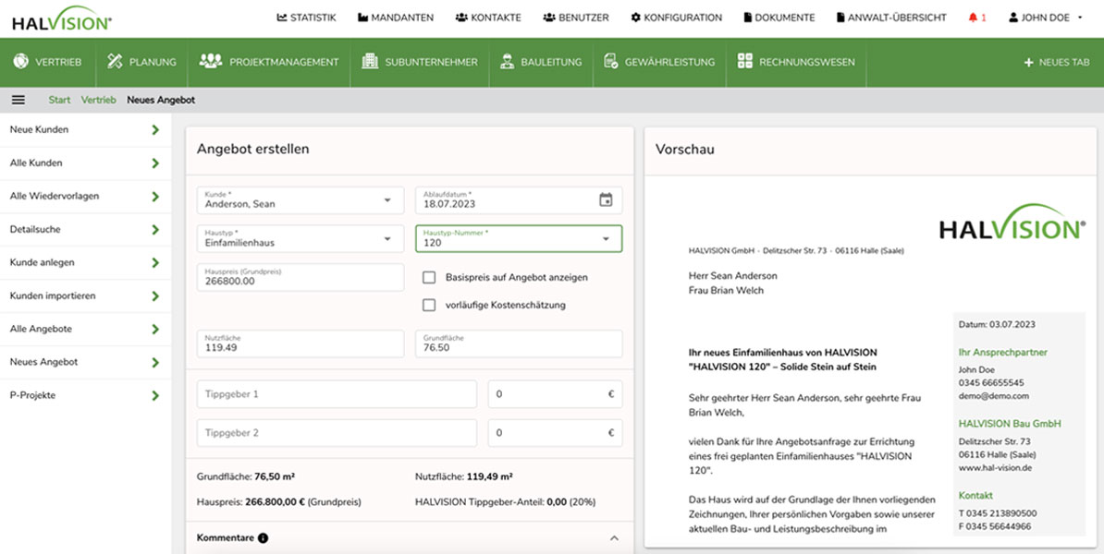Switch to the Vertrieb tab

click(47, 62)
